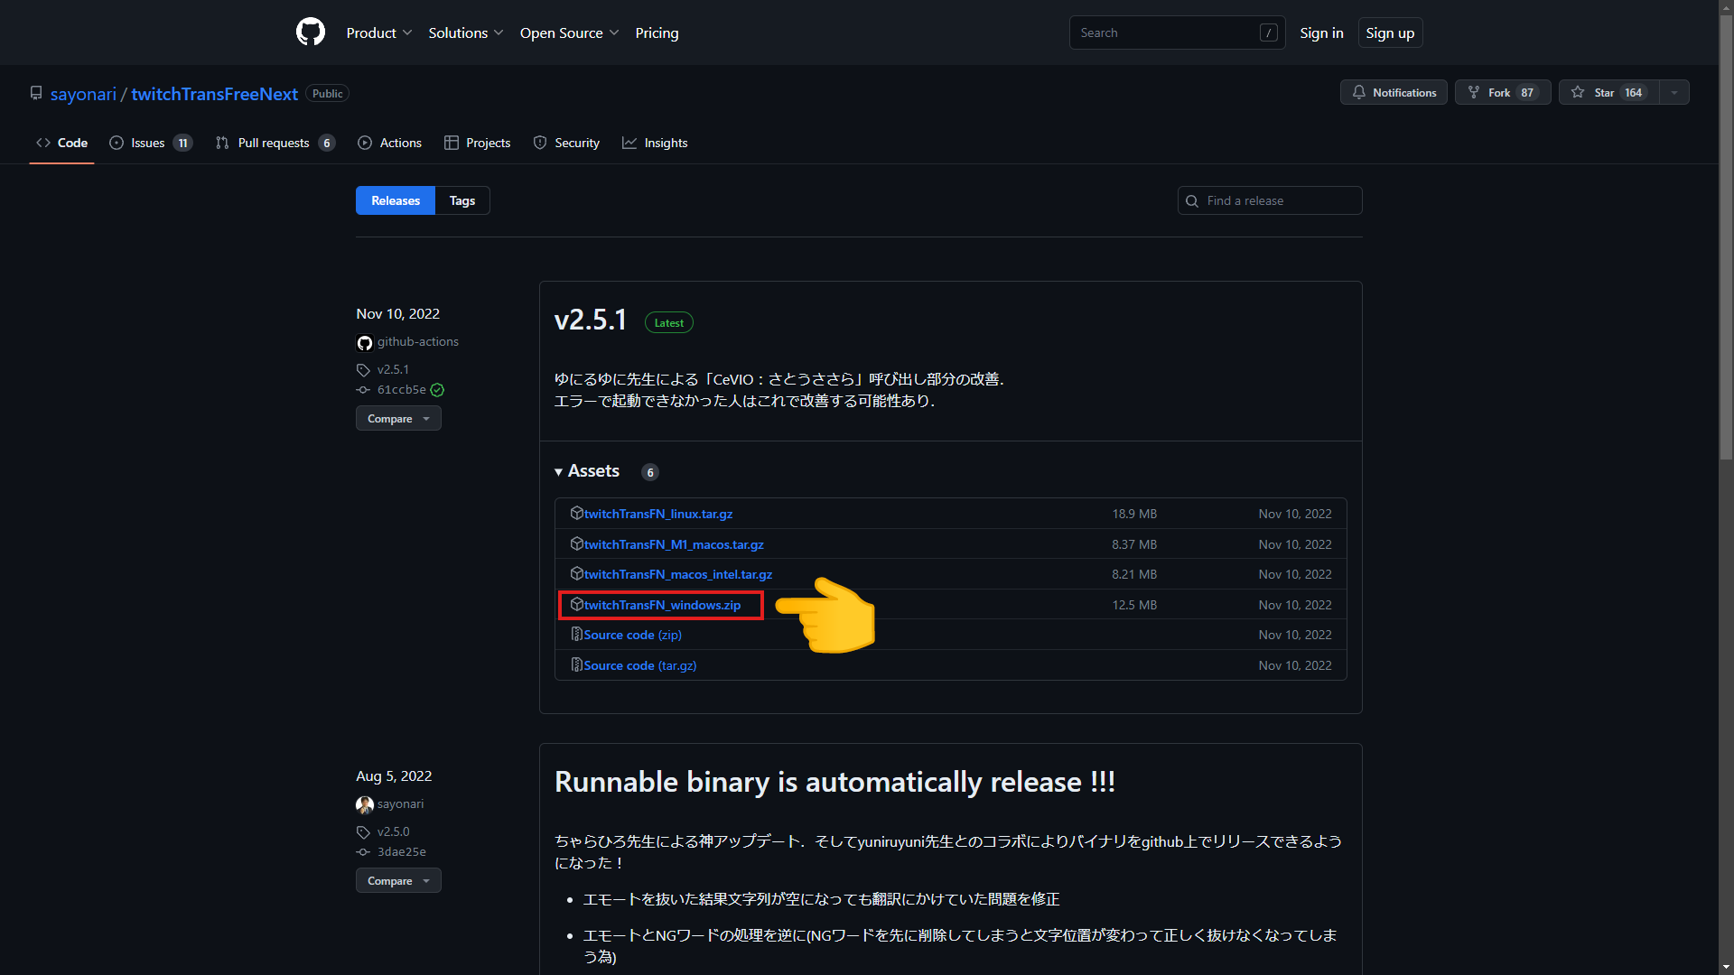Open the Compare dropdown under v2.5.1
Viewport: 1734px width, 975px height.
click(x=397, y=418)
